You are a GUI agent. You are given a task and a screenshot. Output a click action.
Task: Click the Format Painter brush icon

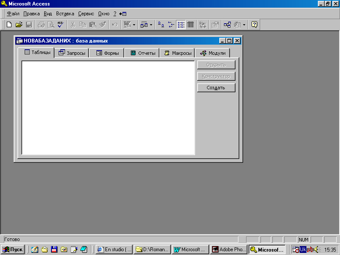[x=102, y=25]
